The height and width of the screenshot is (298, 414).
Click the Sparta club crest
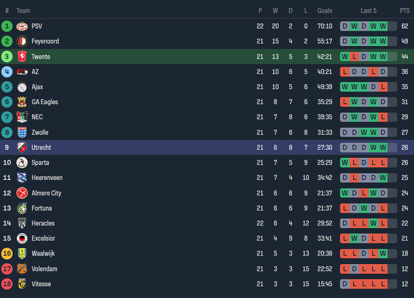(x=22, y=162)
